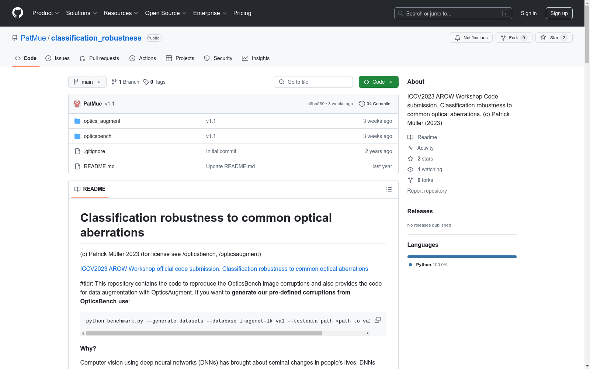Viewport: 590px width, 369px height.
Task: Click the branch icon beside 1 Branch
Action: (114, 82)
